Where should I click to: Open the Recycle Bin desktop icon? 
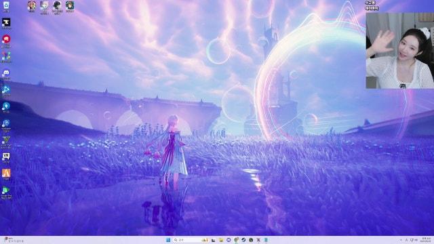(6, 6)
